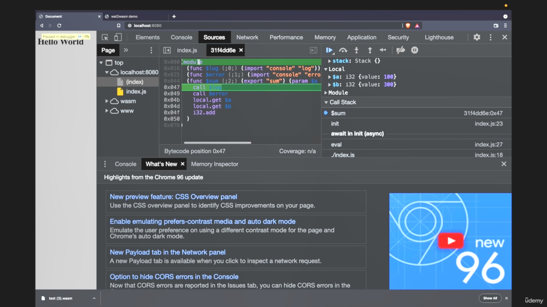
Task: Click the Step into function icon
Action: [356, 50]
